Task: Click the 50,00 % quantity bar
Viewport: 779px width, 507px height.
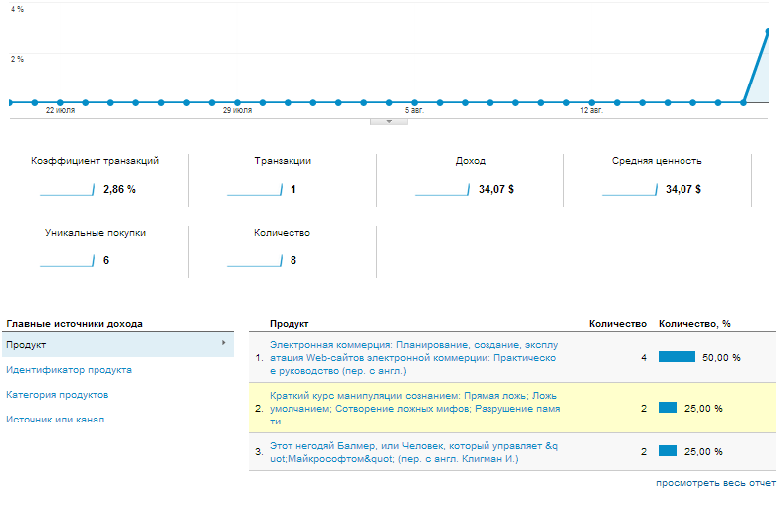Action: point(677,356)
